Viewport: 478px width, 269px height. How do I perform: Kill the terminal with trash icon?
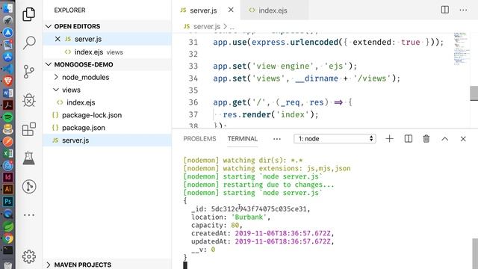[x=426, y=139]
